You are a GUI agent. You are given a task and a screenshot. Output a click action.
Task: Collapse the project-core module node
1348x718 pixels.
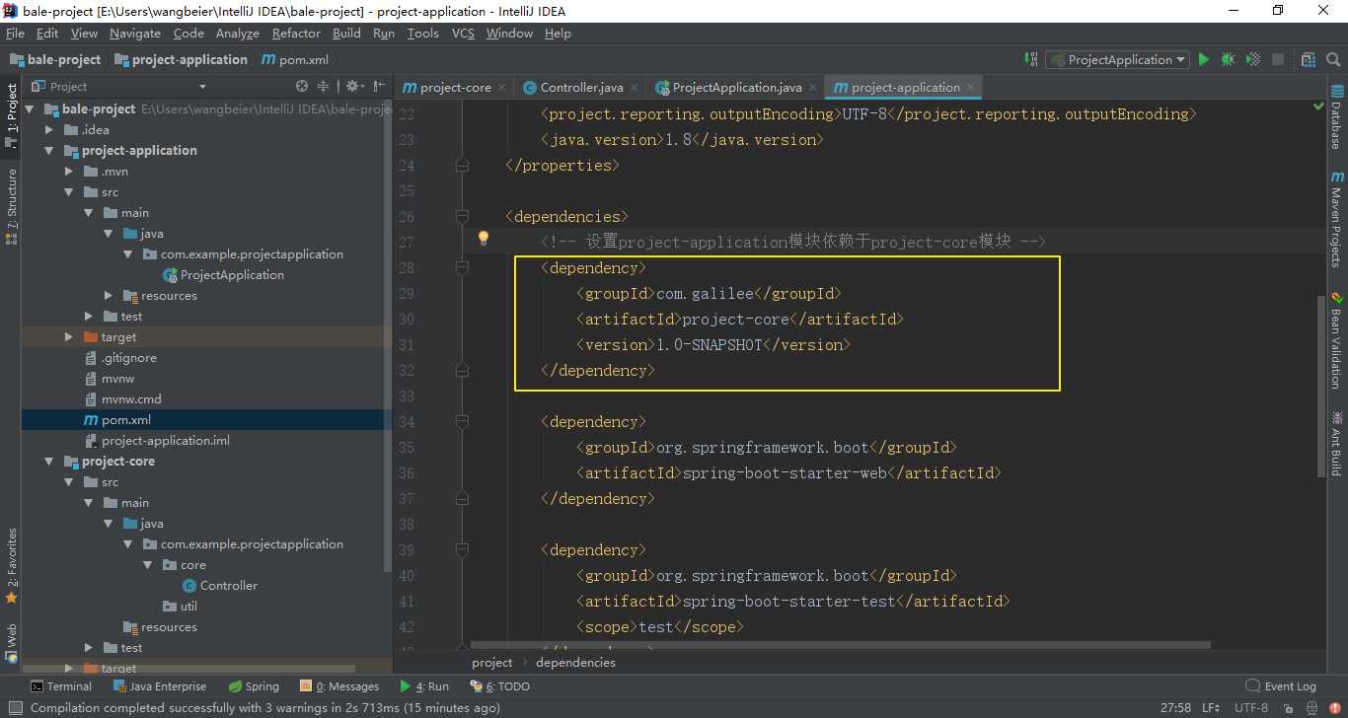click(50, 462)
